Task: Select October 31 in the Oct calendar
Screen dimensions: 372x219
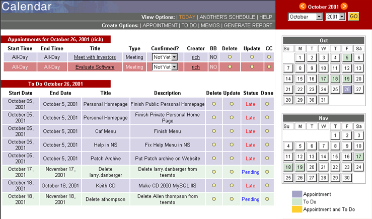Action: pos(323,100)
